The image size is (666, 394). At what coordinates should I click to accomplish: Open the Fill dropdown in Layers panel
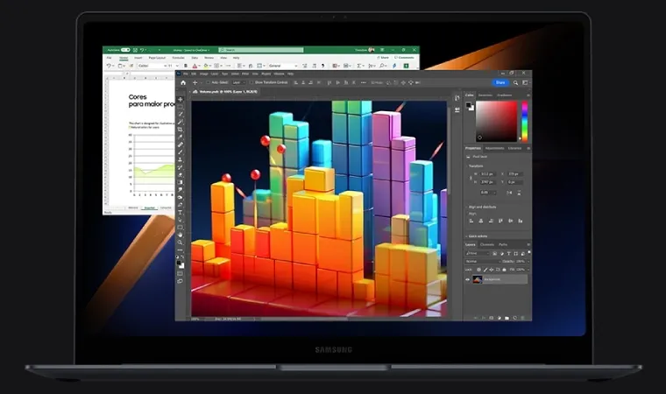(x=528, y=270)
